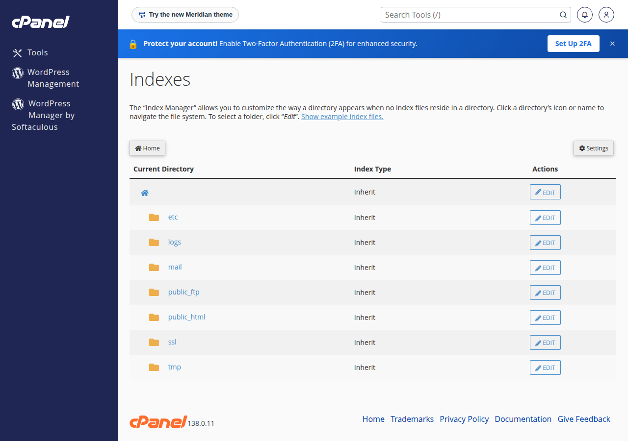The image size is (628, 441).
Task: Open WordPress Management in the sidebar
Action: coord(46,78)
